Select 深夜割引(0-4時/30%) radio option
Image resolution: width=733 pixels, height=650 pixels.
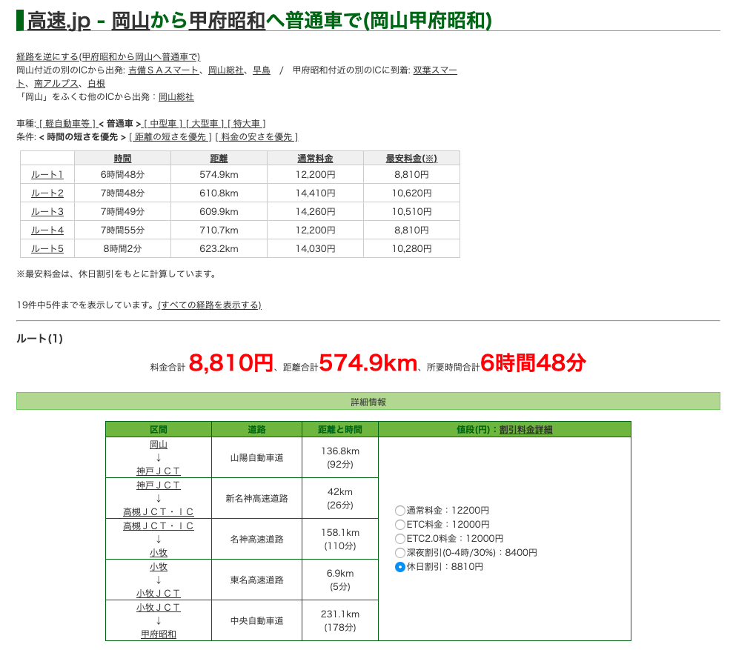(x=400, y=553)
